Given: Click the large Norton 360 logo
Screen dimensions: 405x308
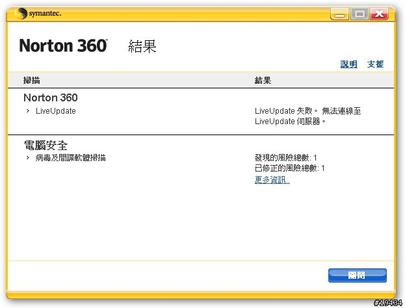Looking at the screenshot, I should coord(63,45).
